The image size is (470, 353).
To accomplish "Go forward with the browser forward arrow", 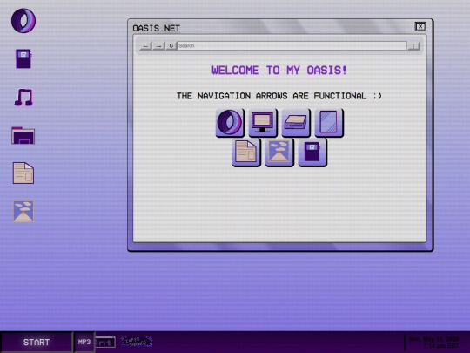I will tap(158, 46).
